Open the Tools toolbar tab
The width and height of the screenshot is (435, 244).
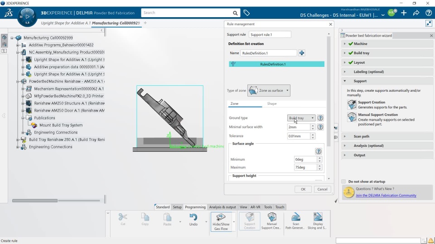pos(268,207)
